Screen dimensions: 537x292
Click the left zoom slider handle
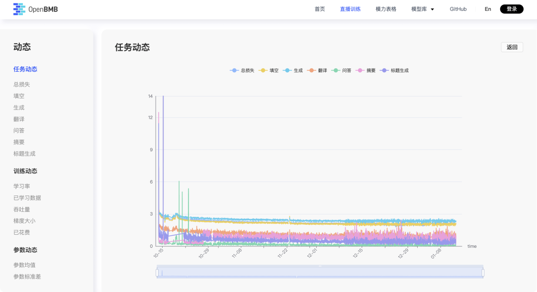click(157, 273)
